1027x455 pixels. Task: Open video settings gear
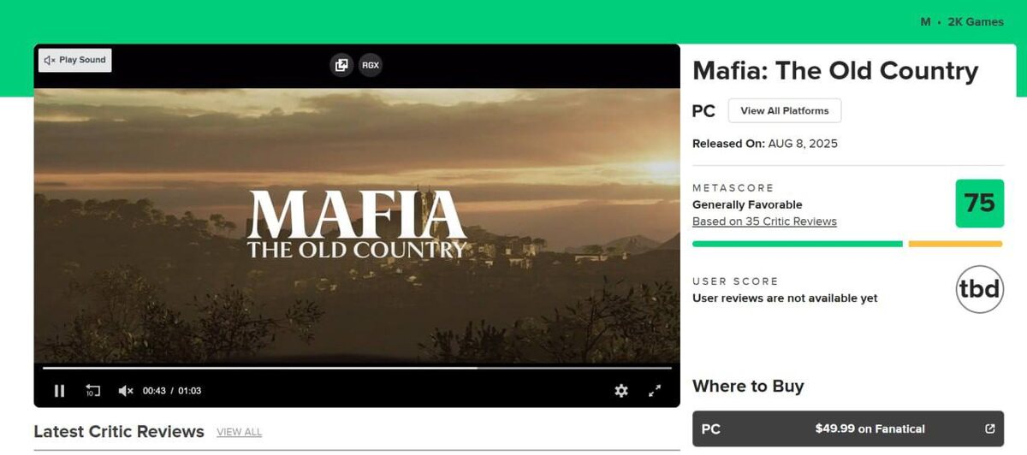[621, 391]
